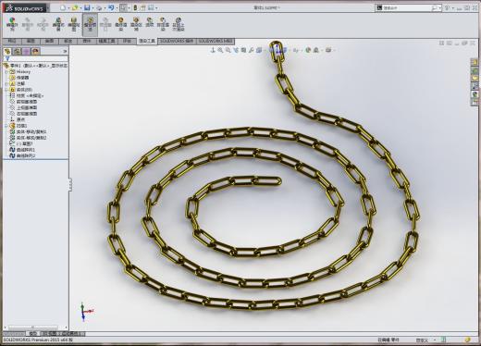481x346 pixels.
Task: Click Edit Appearance, first ribbon icon
Action: pyautogui.click(x=12, y=24)
